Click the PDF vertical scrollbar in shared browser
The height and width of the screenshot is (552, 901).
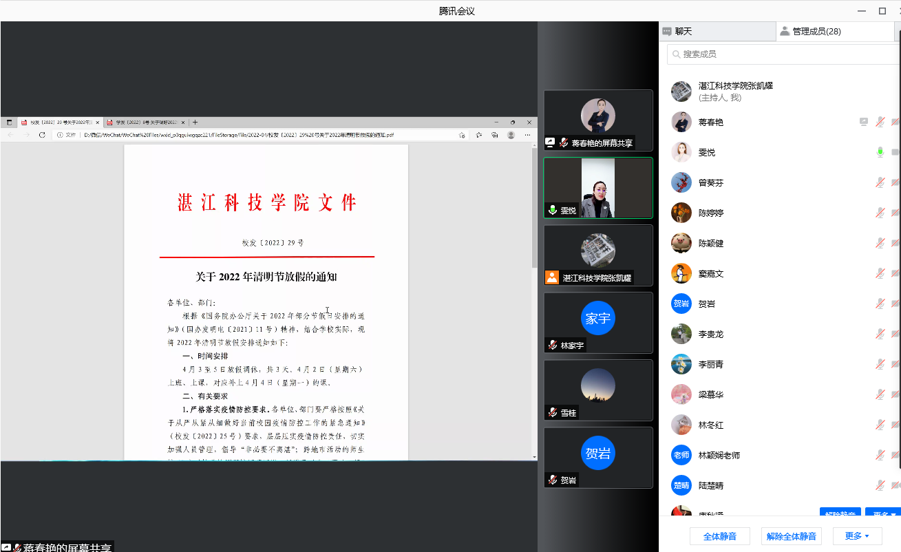pos(534,208)
